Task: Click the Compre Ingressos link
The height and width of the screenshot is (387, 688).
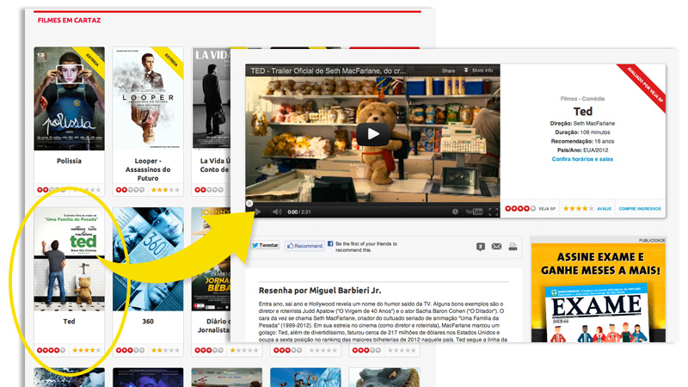Action: 640,208
